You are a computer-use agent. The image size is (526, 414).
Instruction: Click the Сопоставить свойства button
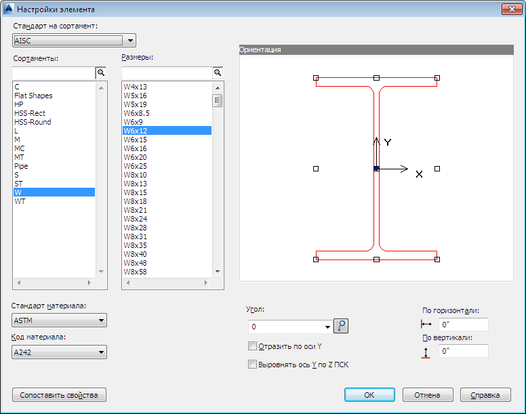tap(59, 395)
